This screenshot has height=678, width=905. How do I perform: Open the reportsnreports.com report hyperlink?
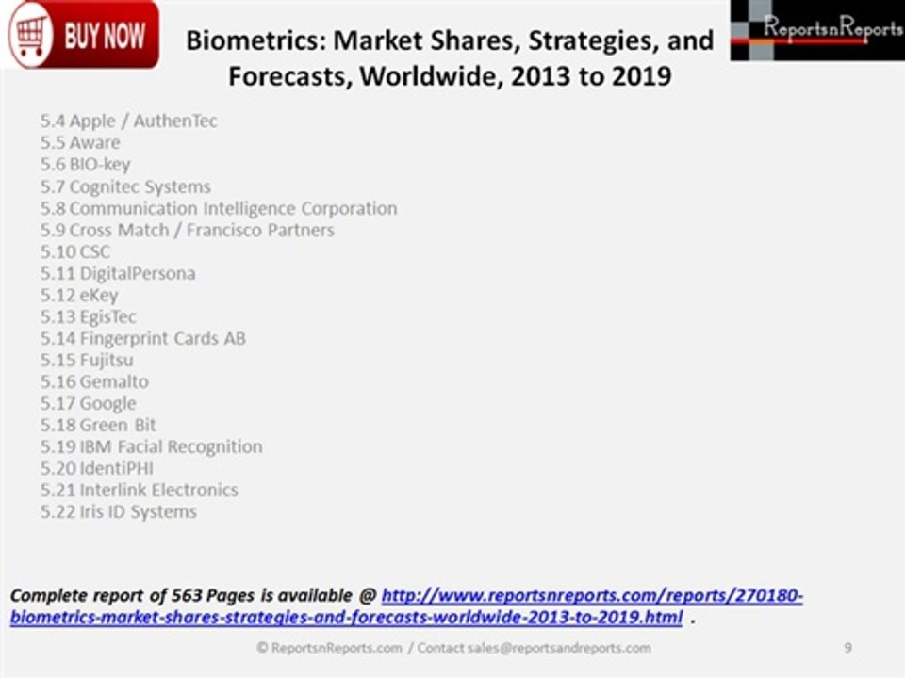tap(406, 605)
